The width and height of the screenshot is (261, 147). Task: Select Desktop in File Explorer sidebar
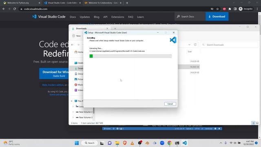79,63
